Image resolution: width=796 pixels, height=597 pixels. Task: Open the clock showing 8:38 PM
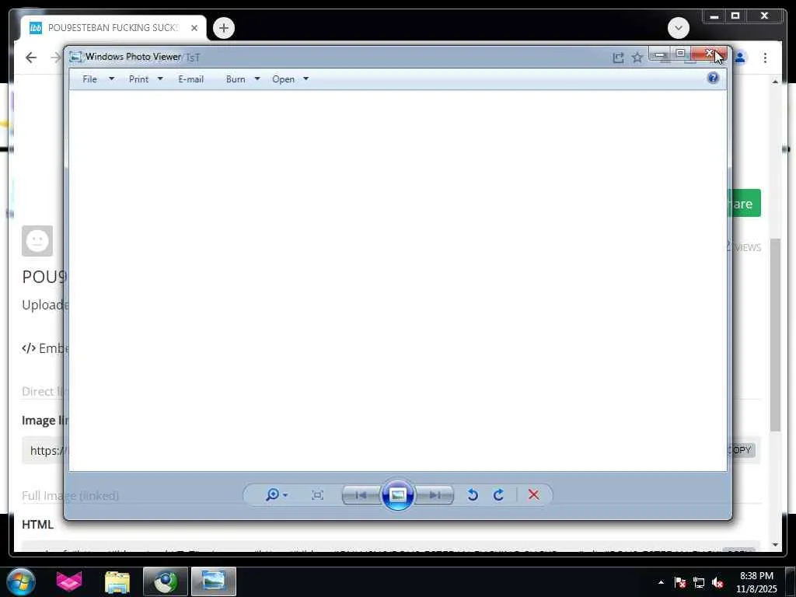[756, 581]
